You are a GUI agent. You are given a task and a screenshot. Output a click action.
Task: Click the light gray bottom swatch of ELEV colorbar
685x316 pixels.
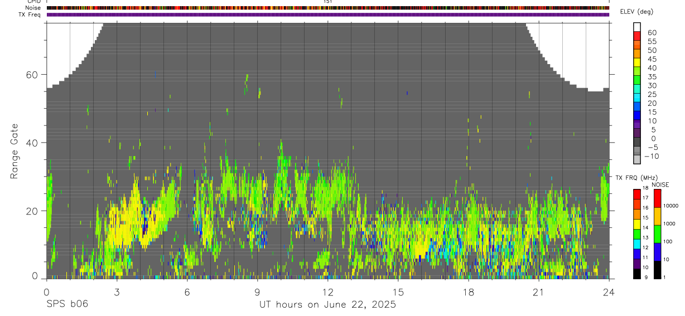[637, 159]
